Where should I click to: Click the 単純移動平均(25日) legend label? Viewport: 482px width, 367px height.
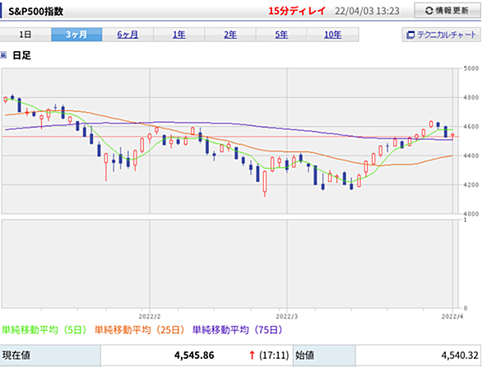[x=140, y=330]
